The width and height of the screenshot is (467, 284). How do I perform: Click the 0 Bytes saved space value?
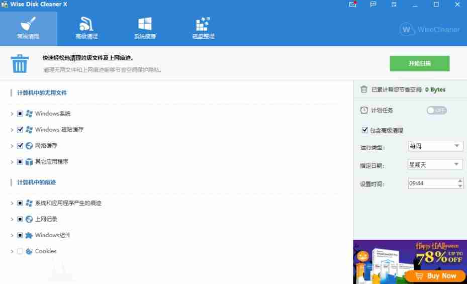435,89
